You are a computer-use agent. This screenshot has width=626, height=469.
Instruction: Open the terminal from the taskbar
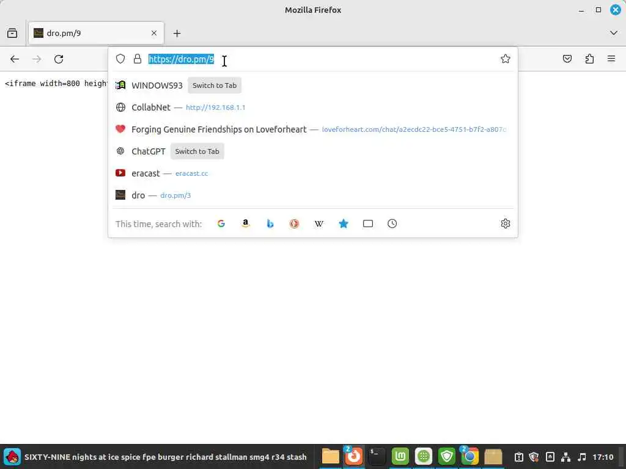tap(377, 457)
